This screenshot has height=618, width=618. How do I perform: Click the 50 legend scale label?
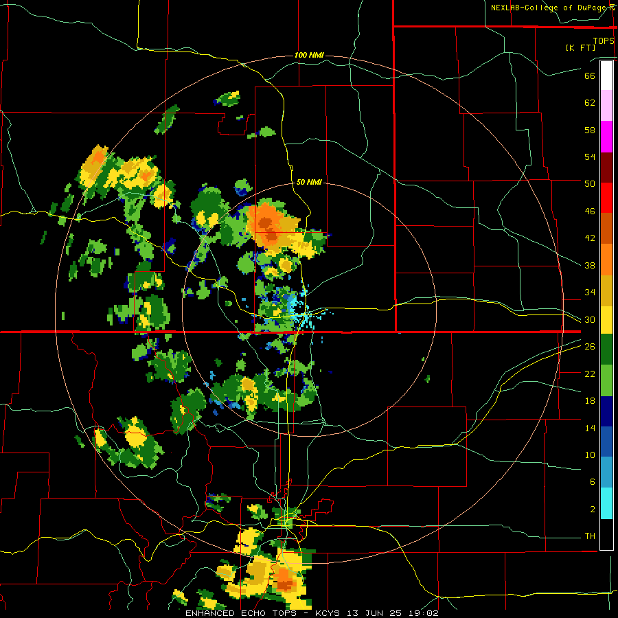(x=590, y=183)
